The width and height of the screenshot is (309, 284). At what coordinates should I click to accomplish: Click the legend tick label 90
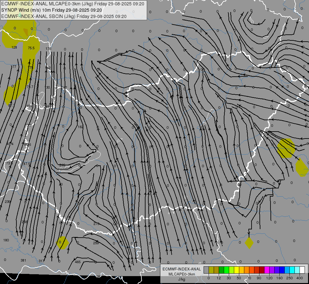pyautogui.click(x=259, y=278)
